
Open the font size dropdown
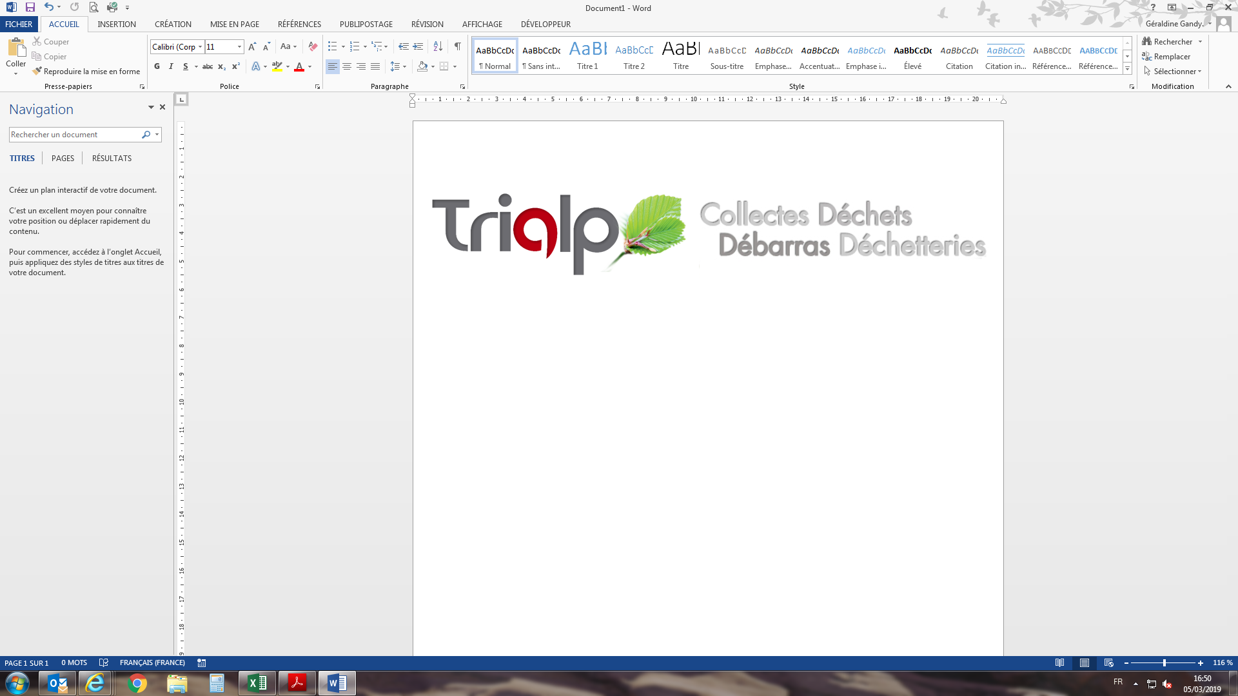coord(240,47)
